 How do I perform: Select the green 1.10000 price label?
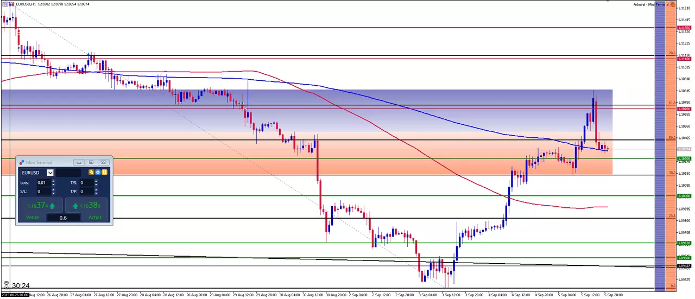[684, 196]
